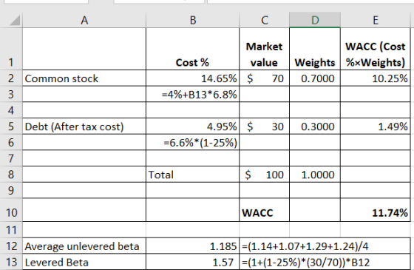Click the '=(1+(1-25%)*(30/70))*B12' formula text
Image resolution: width=414 pixels, height=270 pixels.
(x=306, y=263)
